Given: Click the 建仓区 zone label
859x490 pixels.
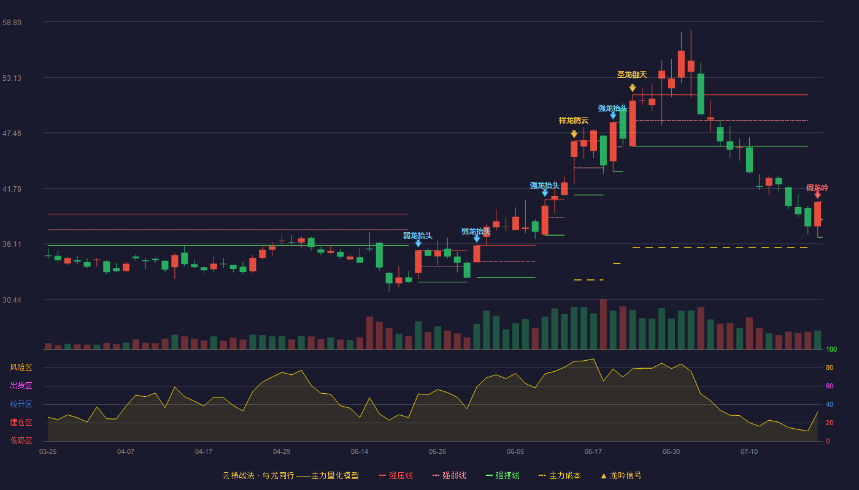Looking at the screenshot, I should pos(21,423).
